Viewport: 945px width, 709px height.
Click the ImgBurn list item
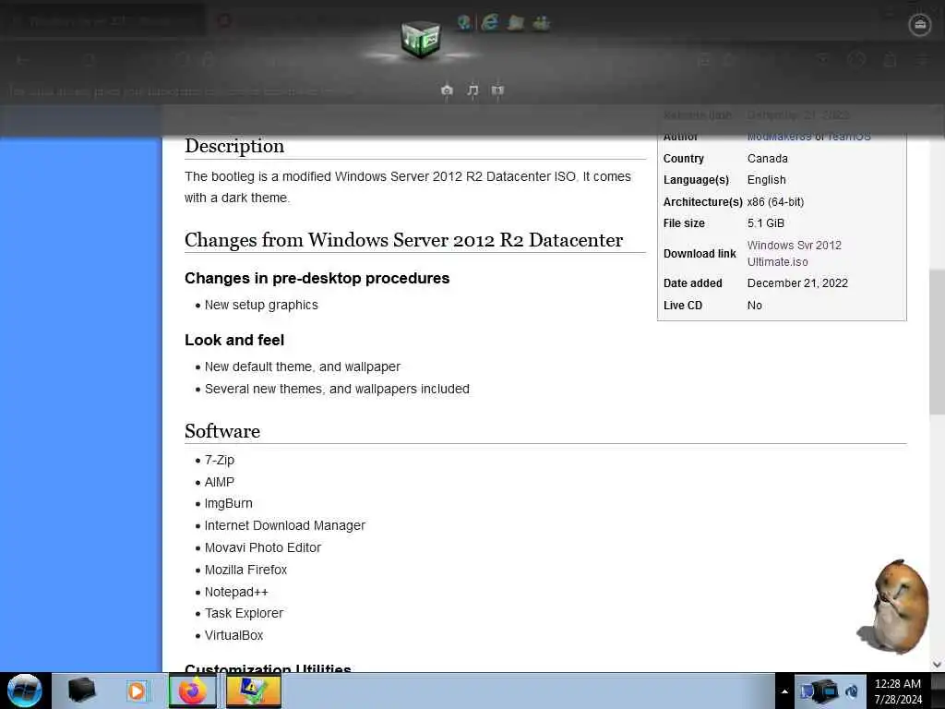pos(229,503)
